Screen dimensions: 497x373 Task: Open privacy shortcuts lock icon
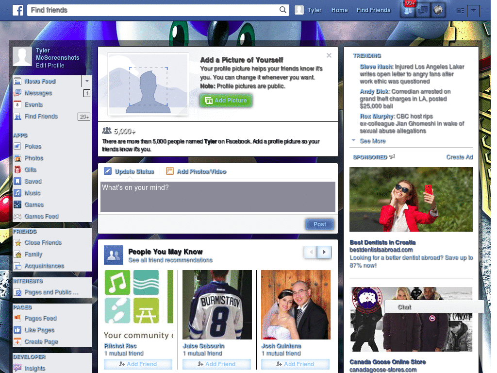click(x=460, y=11)
